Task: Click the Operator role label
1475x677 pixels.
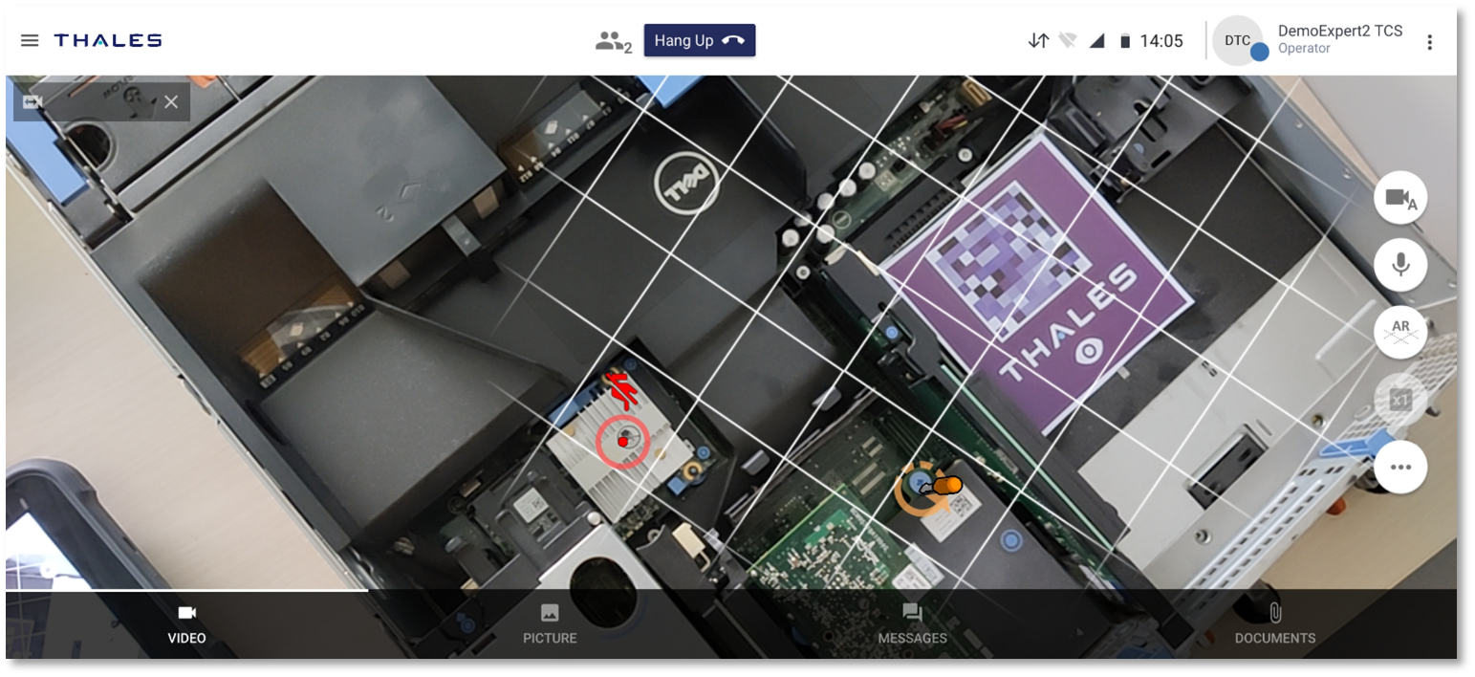Action: (1304, 49)
